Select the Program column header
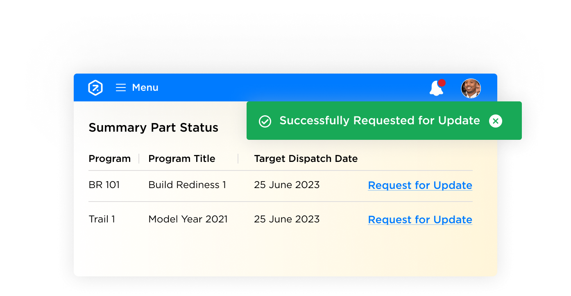Image resolution: width=571 pixels, height=296 pixels. coord(110,159)
